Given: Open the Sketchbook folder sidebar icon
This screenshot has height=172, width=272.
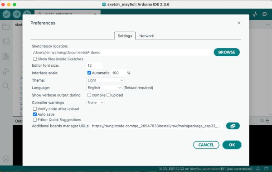Looking at the screenshot, I should tap(6, 27).
